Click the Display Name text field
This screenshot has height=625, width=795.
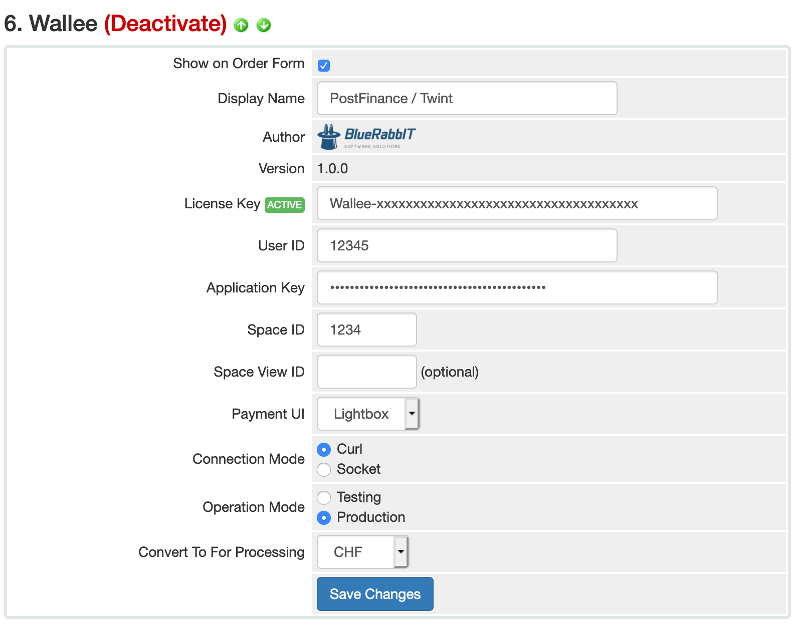tap(467, 99)
